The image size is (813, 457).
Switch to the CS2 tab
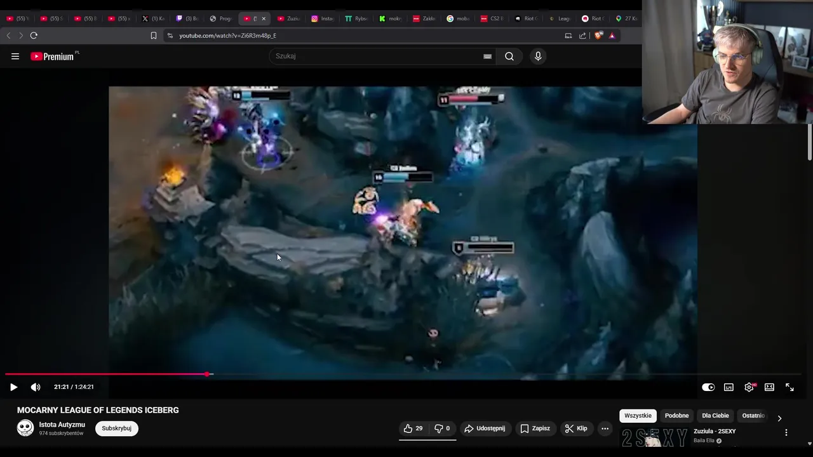[492, 18]
